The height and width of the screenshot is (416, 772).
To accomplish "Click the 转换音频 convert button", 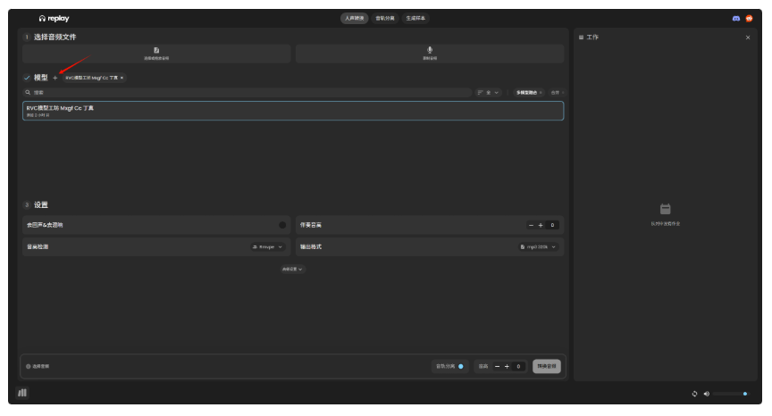I will pos(547,366).
